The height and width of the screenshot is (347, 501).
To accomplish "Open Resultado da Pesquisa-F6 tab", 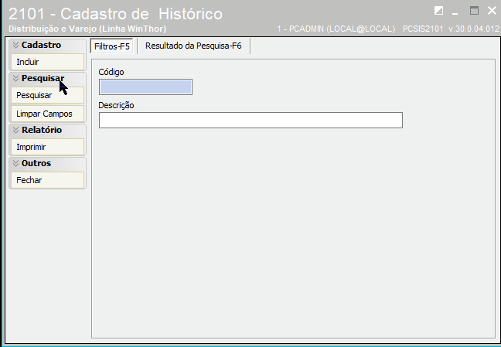I will (x=193, y=46).
